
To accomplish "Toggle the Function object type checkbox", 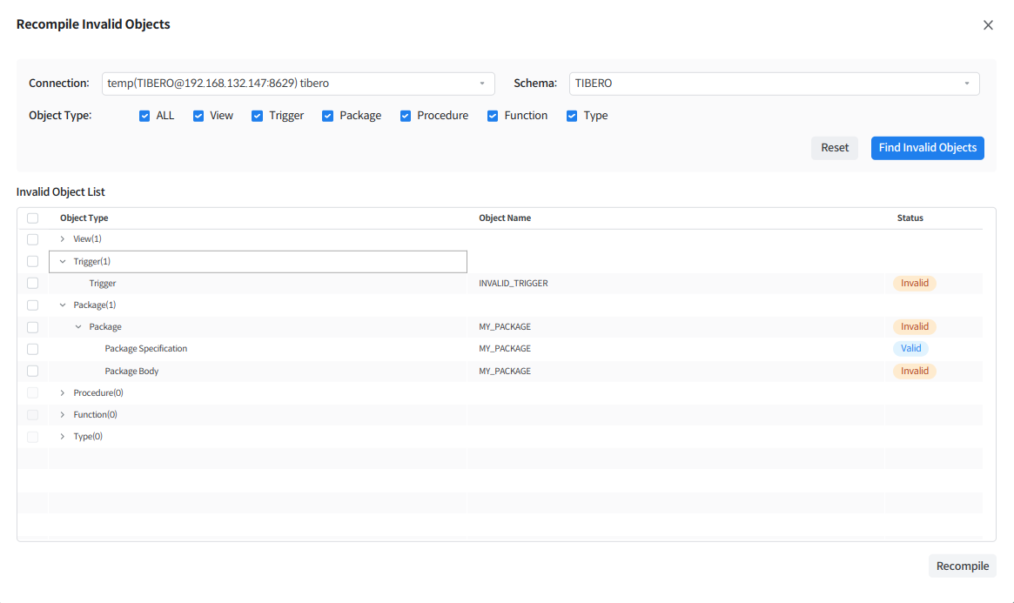I will (493, 116).
